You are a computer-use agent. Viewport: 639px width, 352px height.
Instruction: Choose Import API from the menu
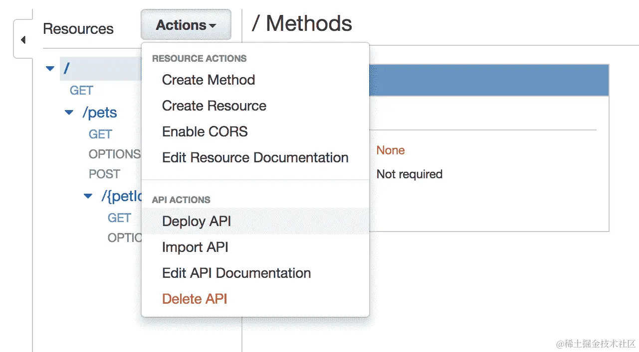pyautogui.click(x=195, y=247)
